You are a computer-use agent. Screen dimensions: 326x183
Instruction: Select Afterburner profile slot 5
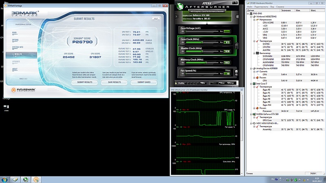(x=198, y=83)
